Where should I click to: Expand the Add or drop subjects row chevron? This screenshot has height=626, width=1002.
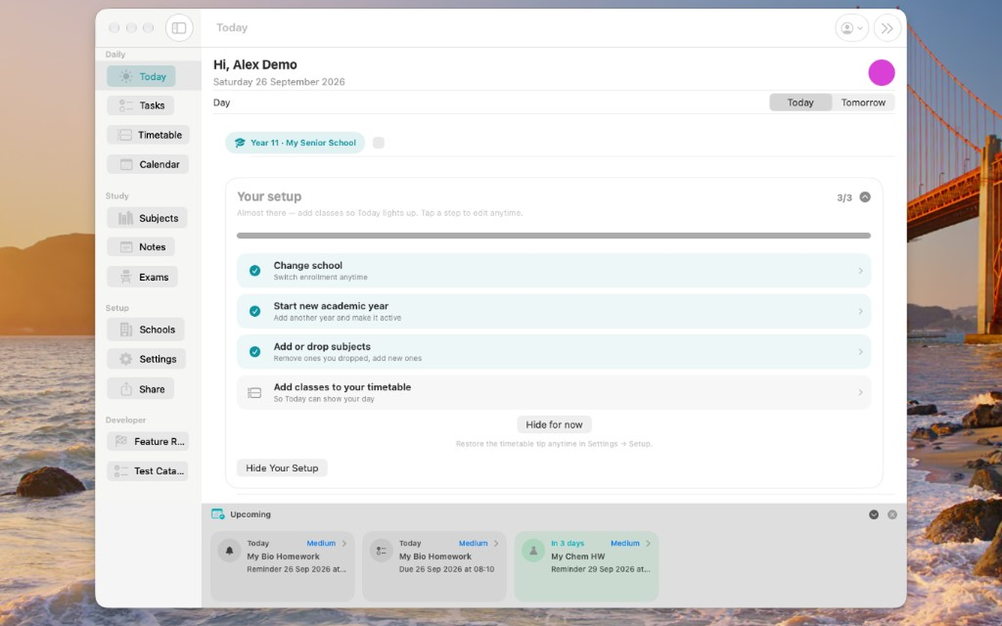click(860, 352)
